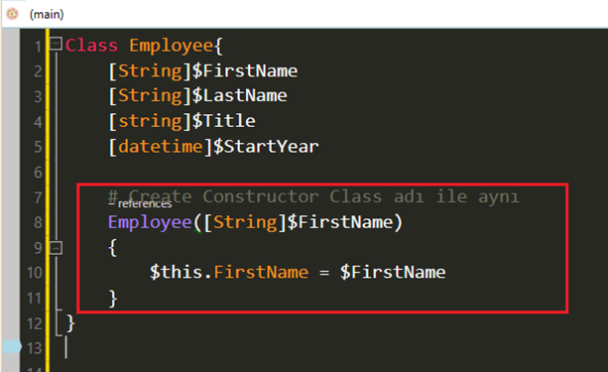
Task: Click the constructor comment on line 7
Action: coord(313,196)
